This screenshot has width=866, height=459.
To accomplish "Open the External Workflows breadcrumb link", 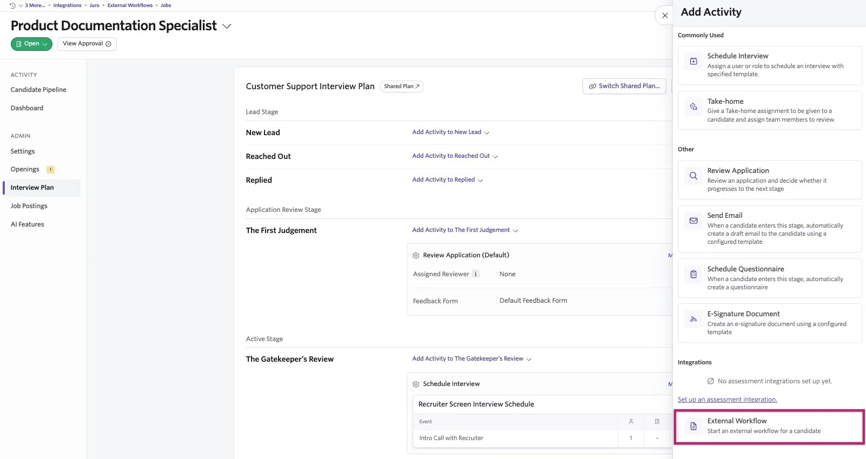I will 130,5.
